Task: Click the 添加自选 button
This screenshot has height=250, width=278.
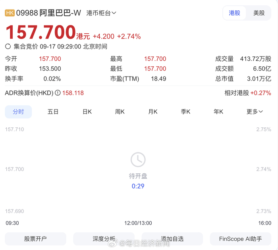Action: 172,238
